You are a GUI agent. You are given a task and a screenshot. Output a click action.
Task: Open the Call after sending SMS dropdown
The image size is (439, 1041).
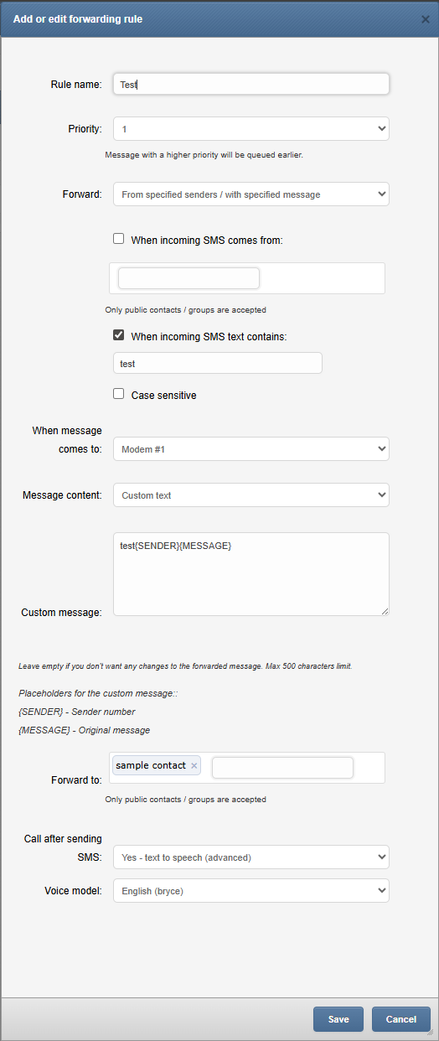coord(251,857)
